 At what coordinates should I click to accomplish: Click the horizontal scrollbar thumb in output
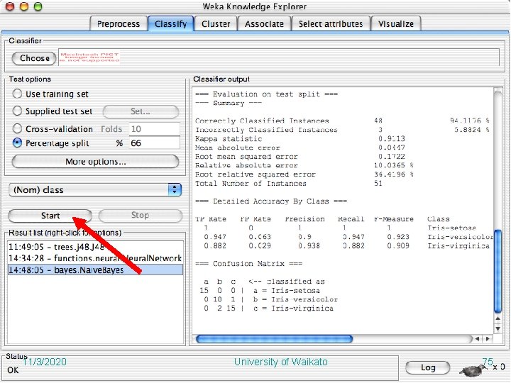274,339
